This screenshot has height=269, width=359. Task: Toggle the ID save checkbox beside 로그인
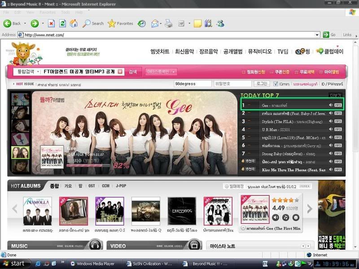click(276, 84)
